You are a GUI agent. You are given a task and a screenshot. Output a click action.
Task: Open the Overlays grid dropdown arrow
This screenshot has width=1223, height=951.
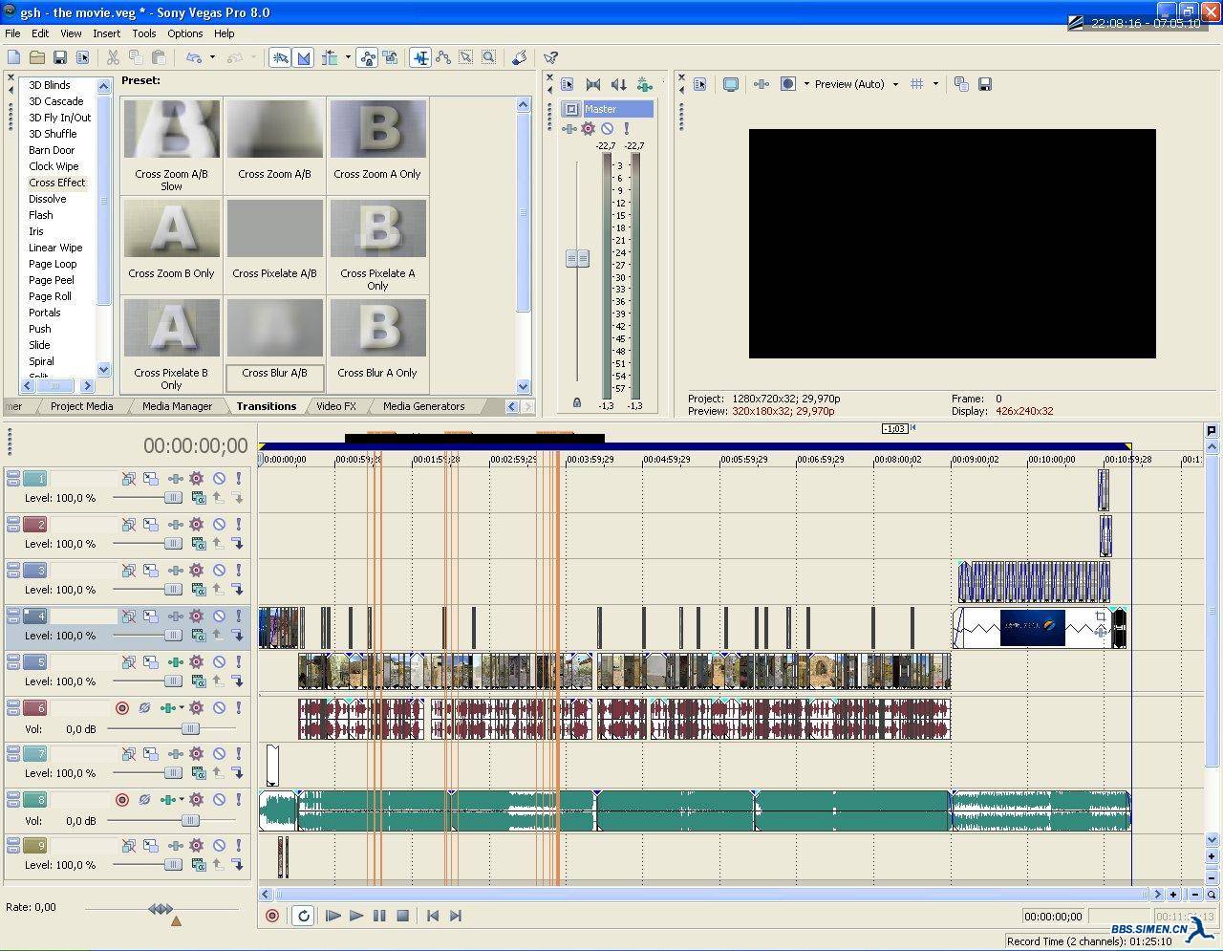click(935, 84)
